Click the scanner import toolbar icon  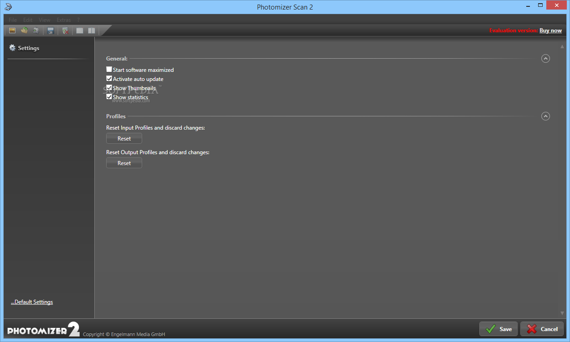click(36, 30)
